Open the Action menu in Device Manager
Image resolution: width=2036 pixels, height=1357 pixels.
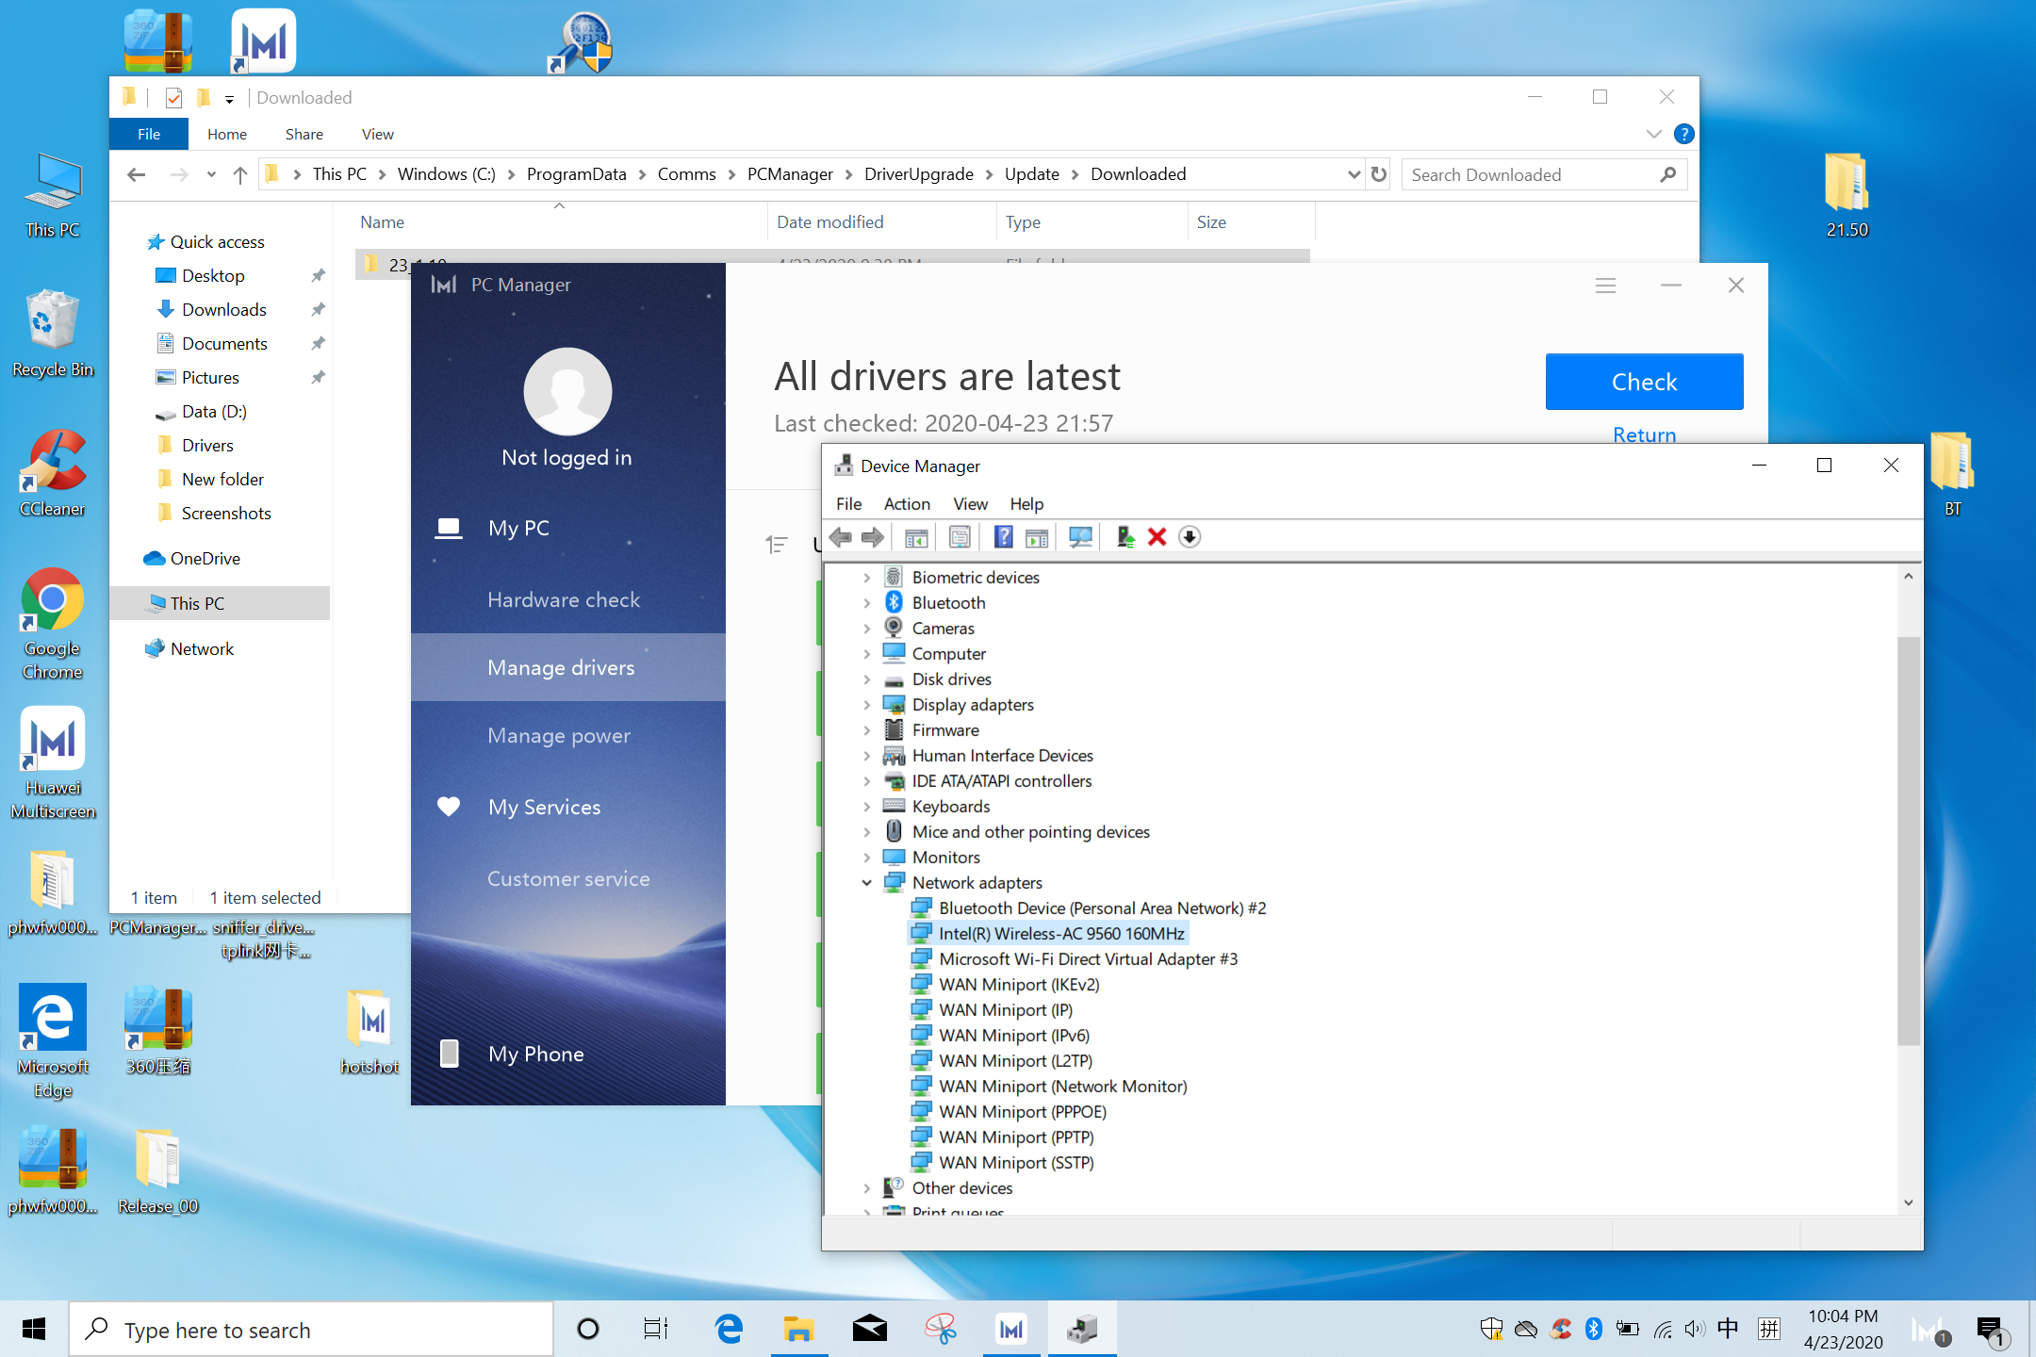904,503
